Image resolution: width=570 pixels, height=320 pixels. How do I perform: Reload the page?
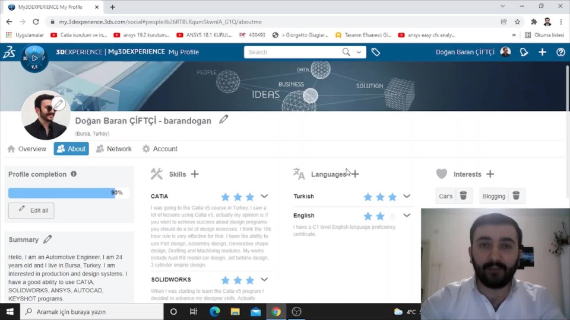click(x=36, y=22)
